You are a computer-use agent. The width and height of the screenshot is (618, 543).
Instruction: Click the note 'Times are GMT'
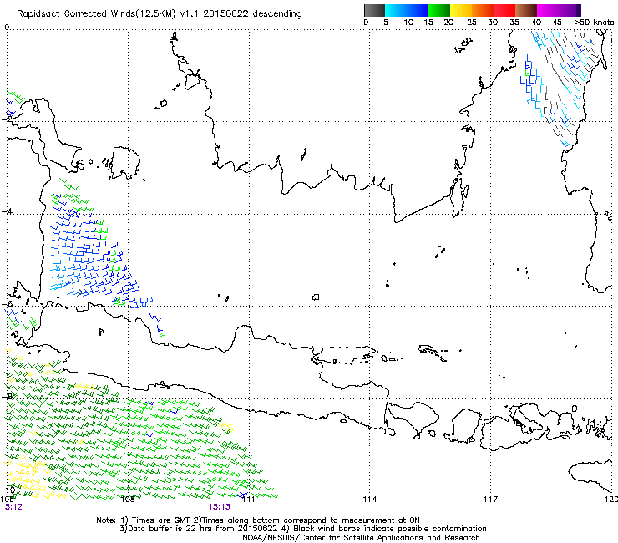coord(161,520)
